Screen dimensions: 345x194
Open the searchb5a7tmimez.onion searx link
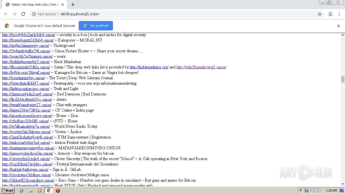(27, 56)
